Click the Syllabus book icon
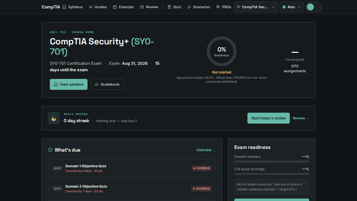Image resolution: width=357 pixels, height=201 pixels. coord(64,7)
